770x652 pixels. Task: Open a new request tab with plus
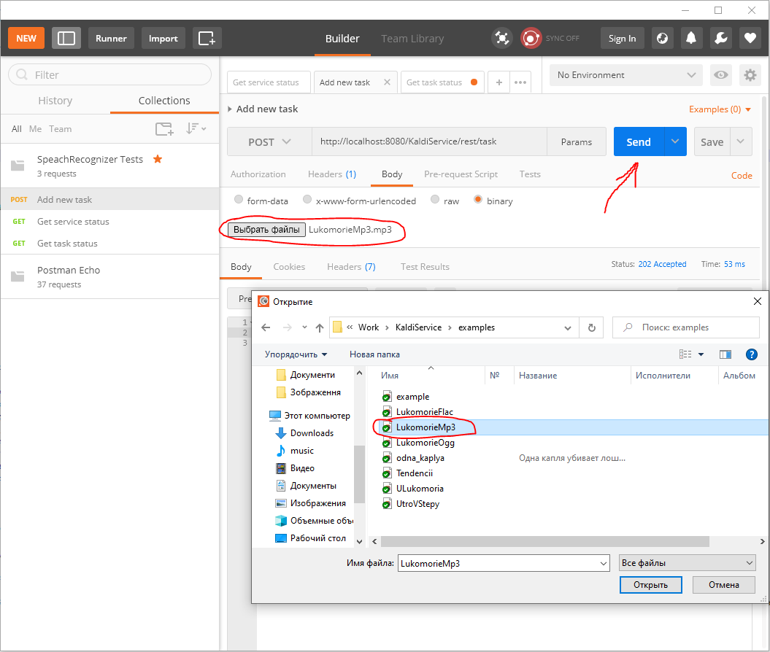coord(499,82)
